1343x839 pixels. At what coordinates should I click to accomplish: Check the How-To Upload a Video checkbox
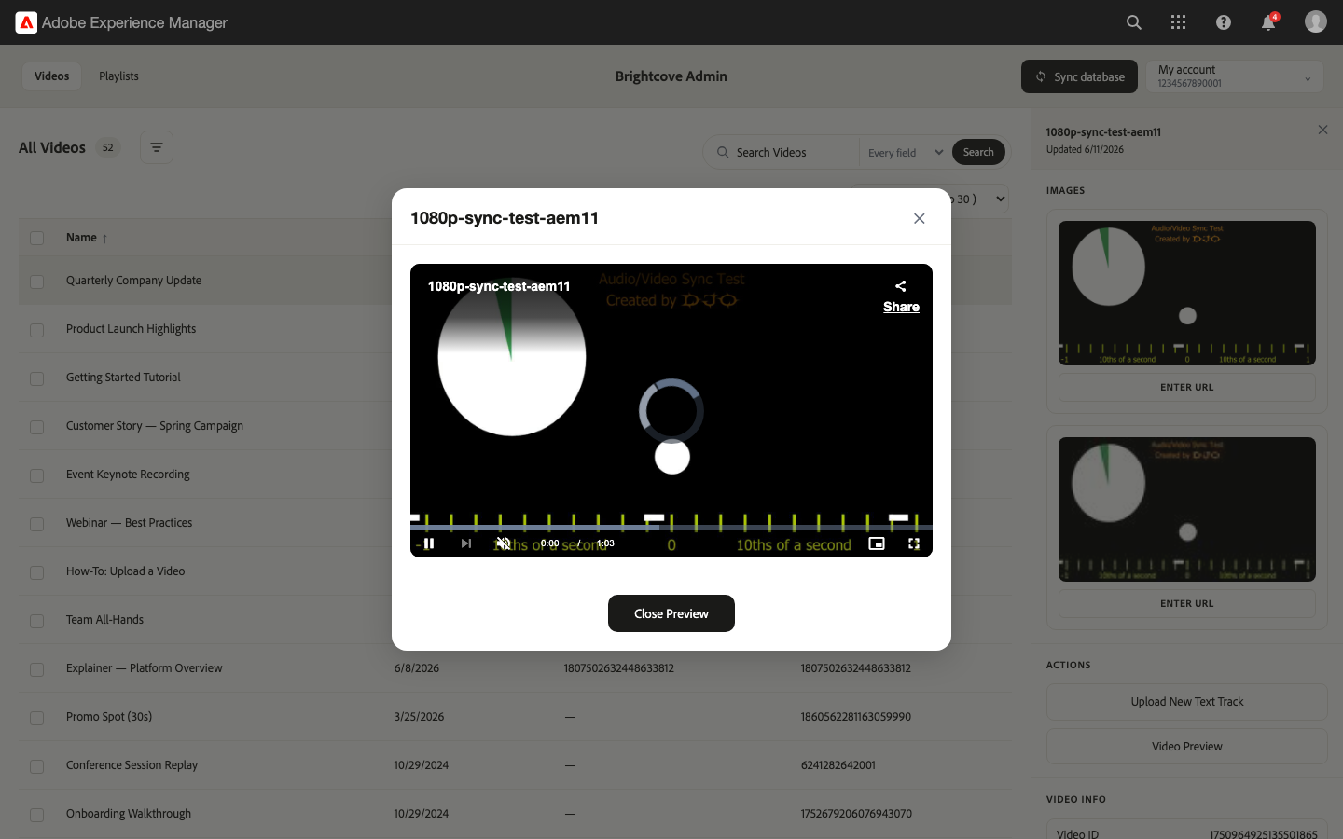(x=37, y=571)
